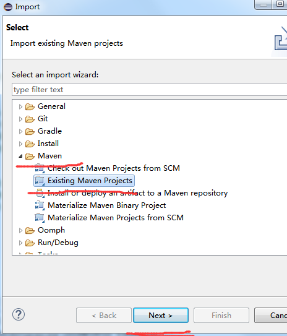Expand the Git category arrow

pos(20,119)
